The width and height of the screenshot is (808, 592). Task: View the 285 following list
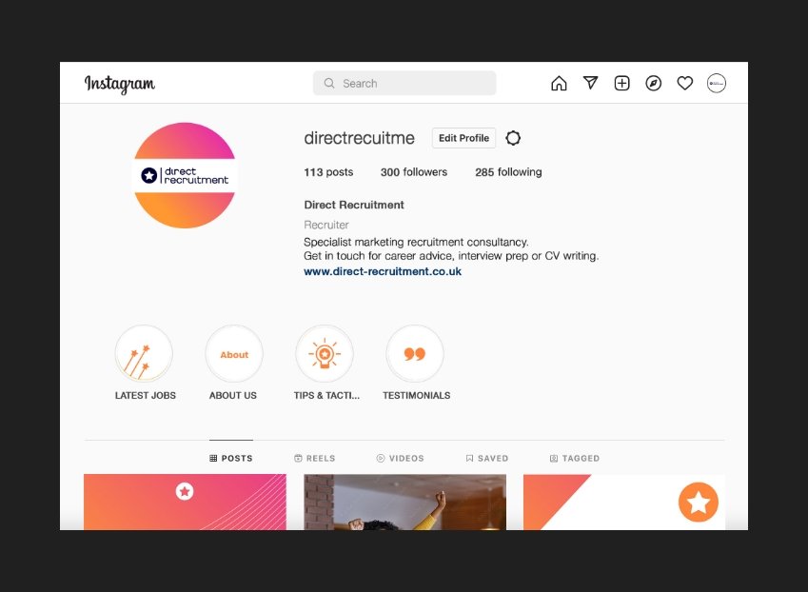[508, 172]
